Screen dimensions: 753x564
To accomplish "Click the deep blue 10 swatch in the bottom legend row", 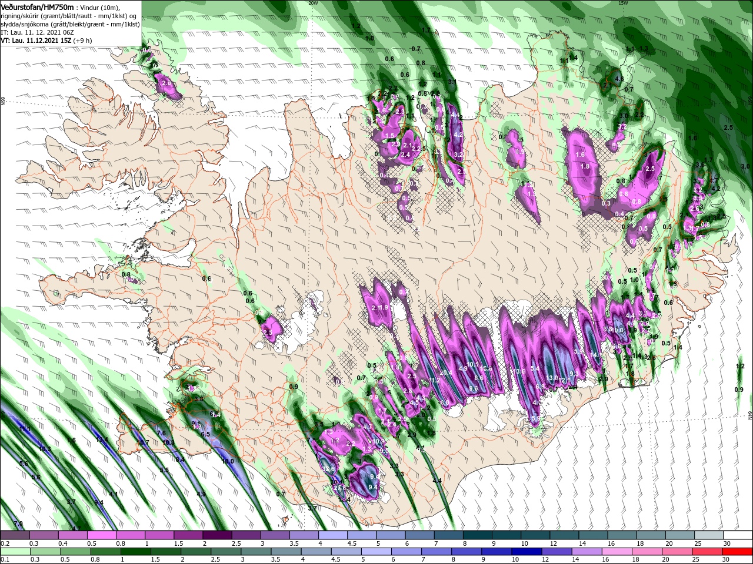I will pos(527,552).
